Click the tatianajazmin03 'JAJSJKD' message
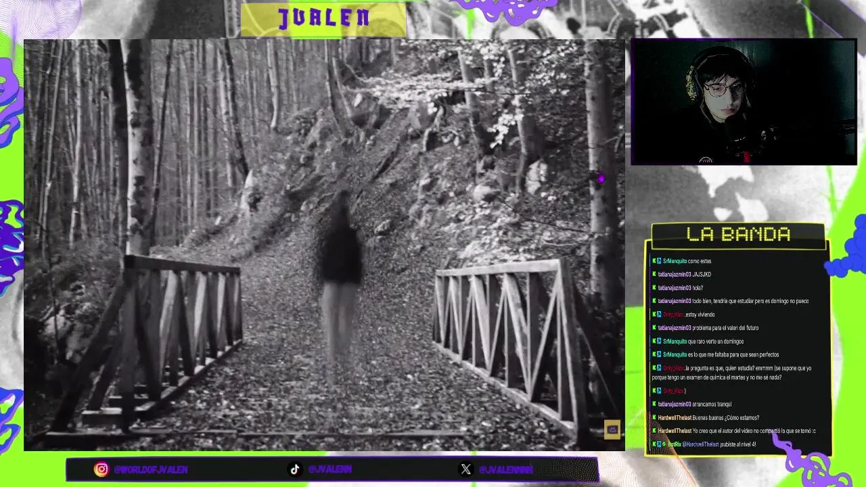 click(681, 275)
